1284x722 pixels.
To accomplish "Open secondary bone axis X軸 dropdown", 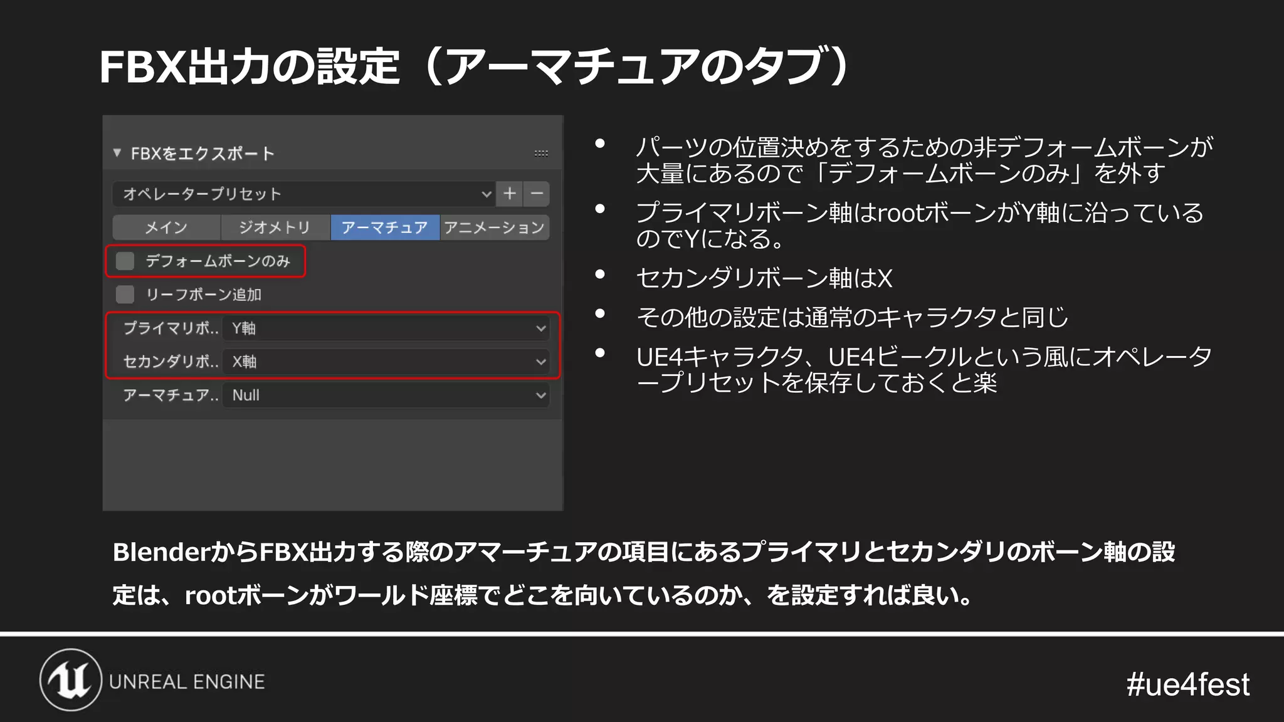I will tap(386, 362).
